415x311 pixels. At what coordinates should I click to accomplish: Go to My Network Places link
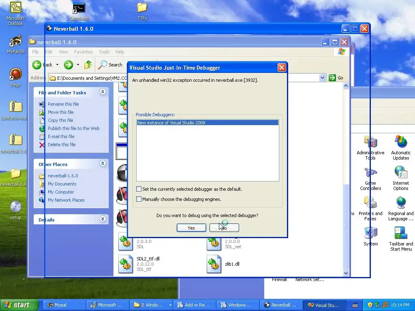[66, 200]
